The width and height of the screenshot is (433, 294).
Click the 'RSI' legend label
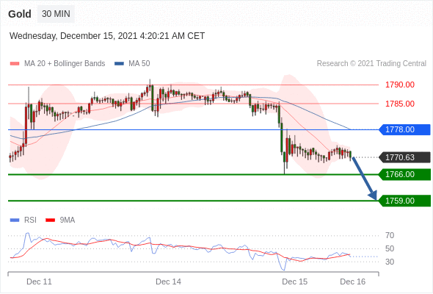[30, 220]
